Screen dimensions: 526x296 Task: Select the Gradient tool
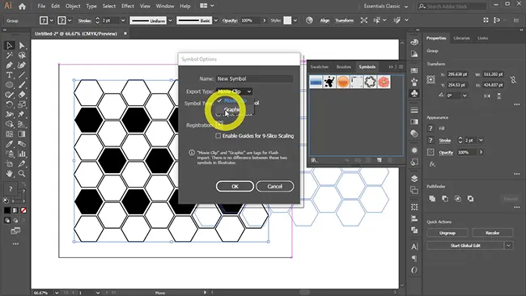pos(22,134)
